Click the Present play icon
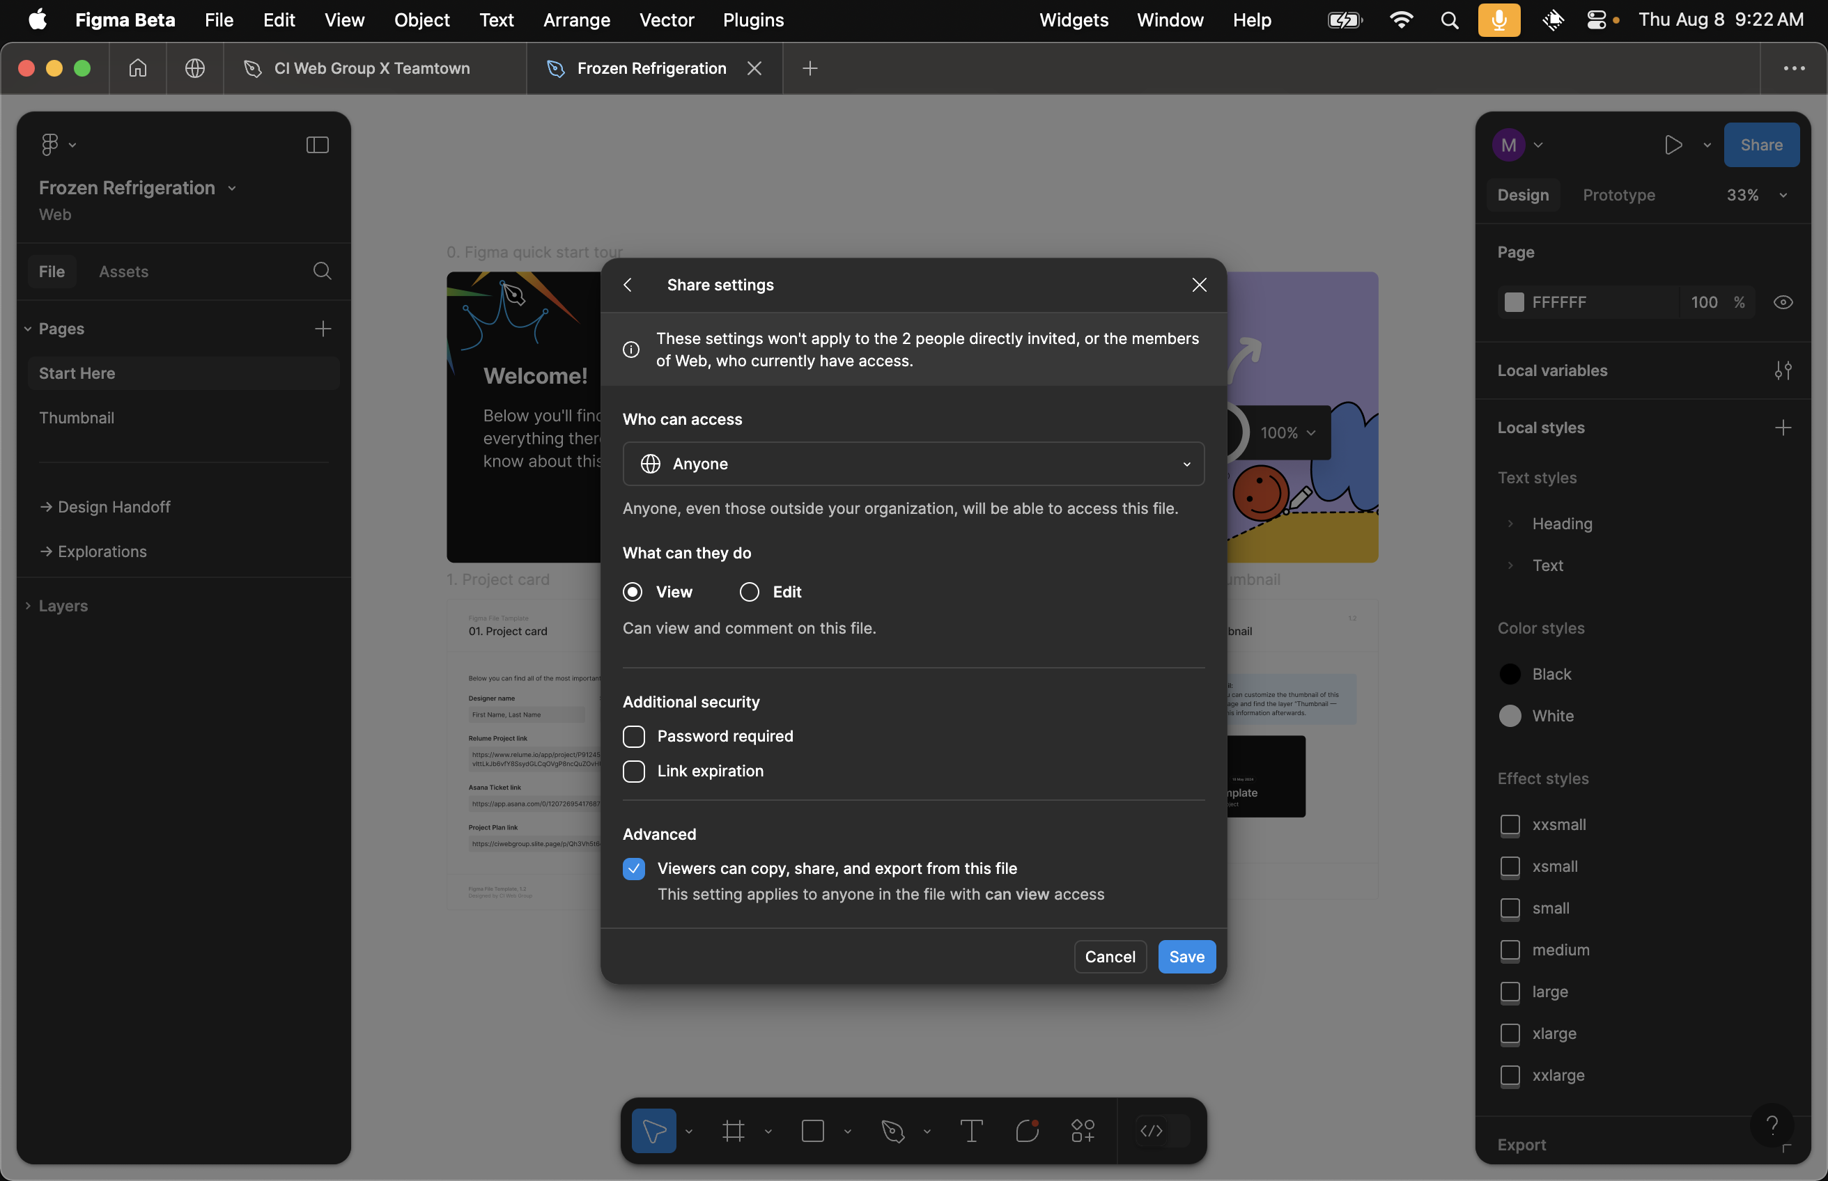The height and width of the screenshot is (1181, 1828). coord(1673,144)
